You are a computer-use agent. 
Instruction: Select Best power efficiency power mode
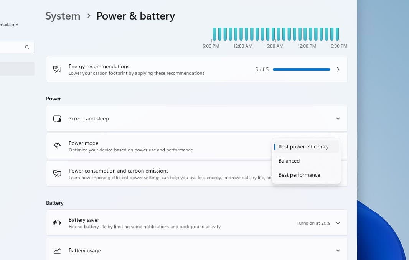(x=303, y=146)
